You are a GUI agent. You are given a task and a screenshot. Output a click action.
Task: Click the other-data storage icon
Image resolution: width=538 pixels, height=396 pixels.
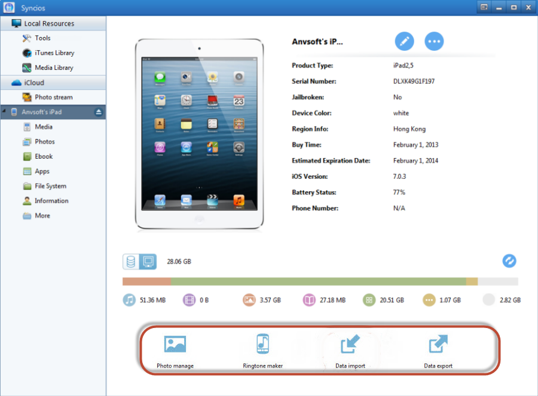point(429,300)
